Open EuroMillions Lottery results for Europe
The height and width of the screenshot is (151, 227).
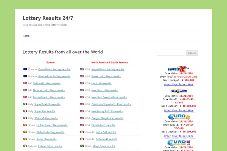54,69
